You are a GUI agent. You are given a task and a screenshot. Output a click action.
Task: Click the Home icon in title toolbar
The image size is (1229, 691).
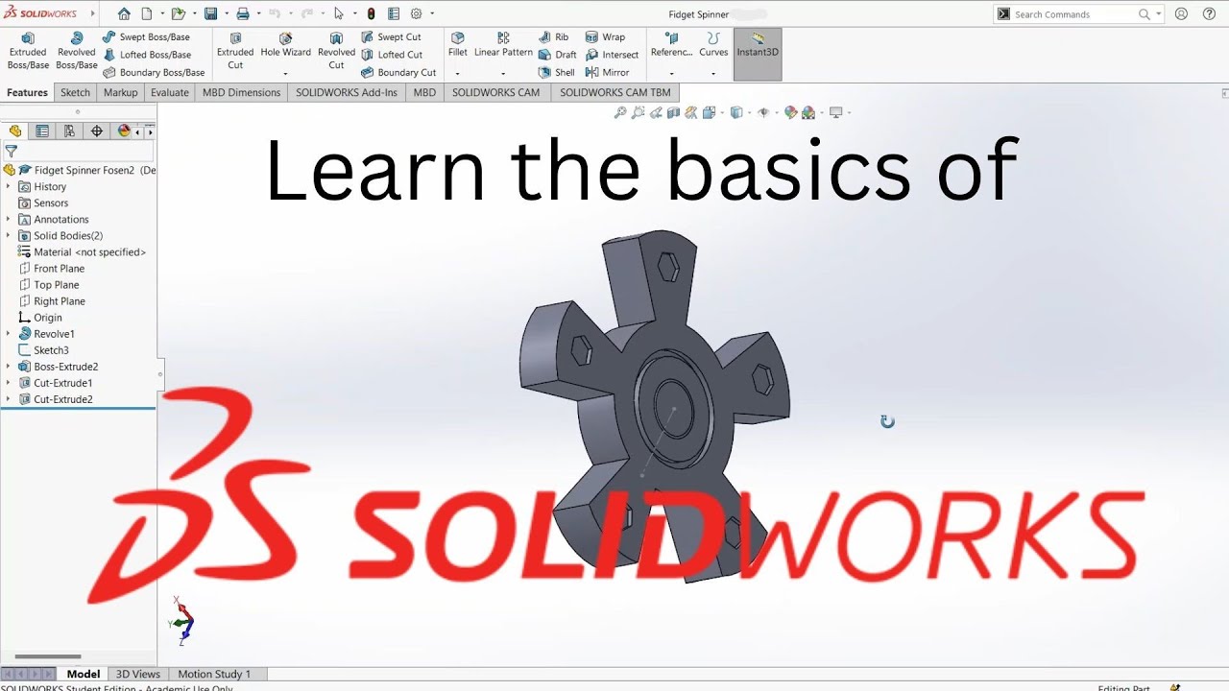[124, 13]
